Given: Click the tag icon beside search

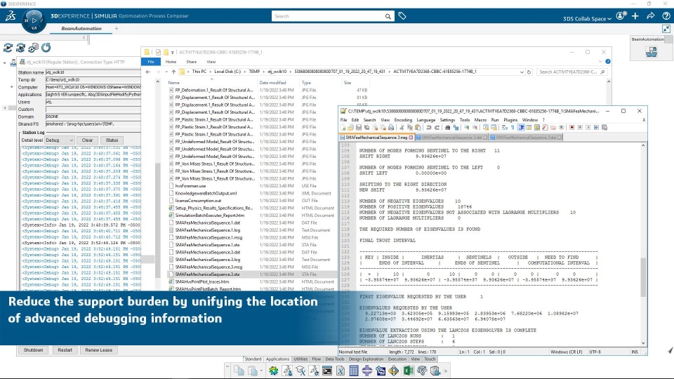Looking at the screenshot, I should pyautogui.click(x=402, y=16).
